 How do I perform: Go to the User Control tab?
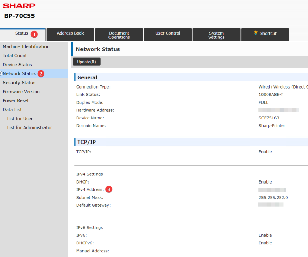pyautogui.click(x=168, y=33)
